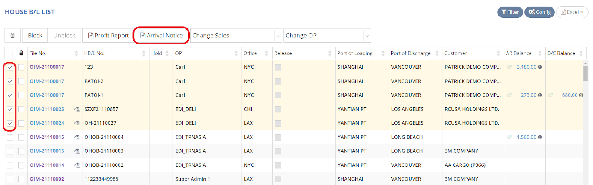Toggle the select-all checkbox in header

[x=10, y=53]
